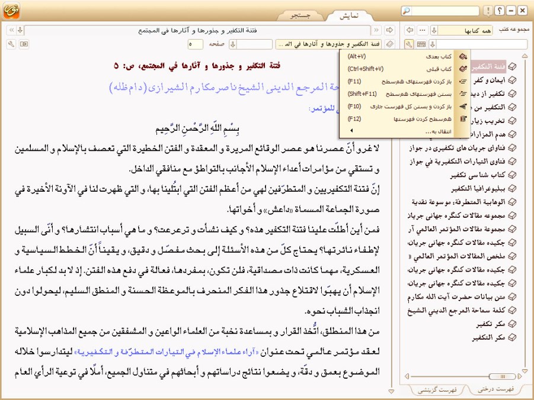Viewport: 534px width, 400px height.
Task: Switch to the جستجو tab
Action: [x=300, y=15]
